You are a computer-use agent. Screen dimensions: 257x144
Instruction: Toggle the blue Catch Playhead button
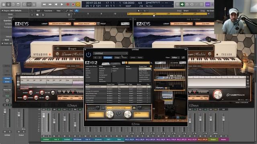(x=77, y=11)
